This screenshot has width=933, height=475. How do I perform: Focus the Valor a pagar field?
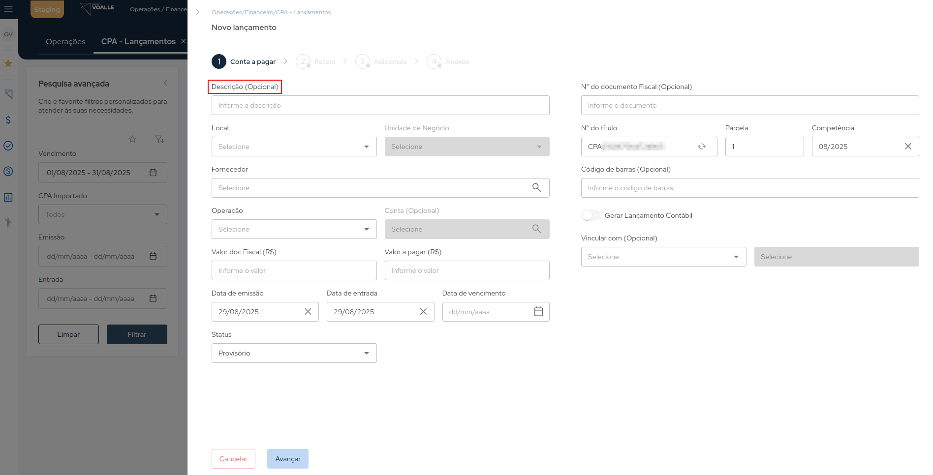pos(467,270)
